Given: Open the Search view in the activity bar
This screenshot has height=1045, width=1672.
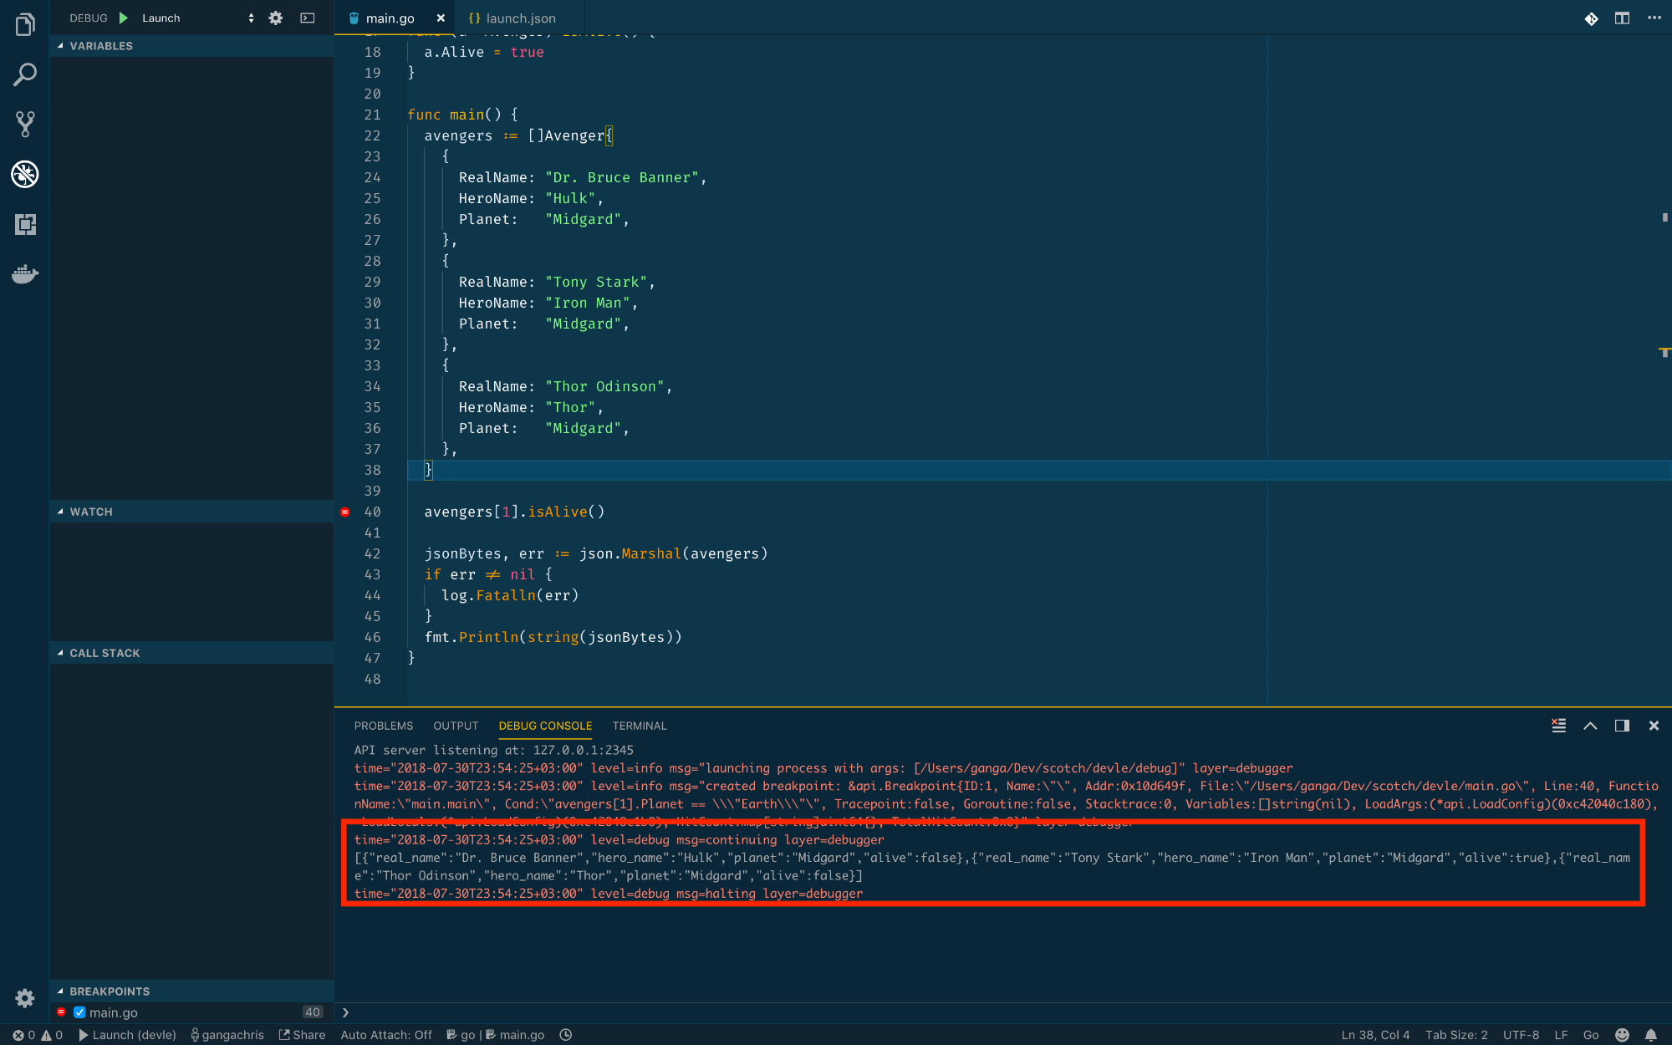Looking at the screenshot, I should click(x=24, y=74).
